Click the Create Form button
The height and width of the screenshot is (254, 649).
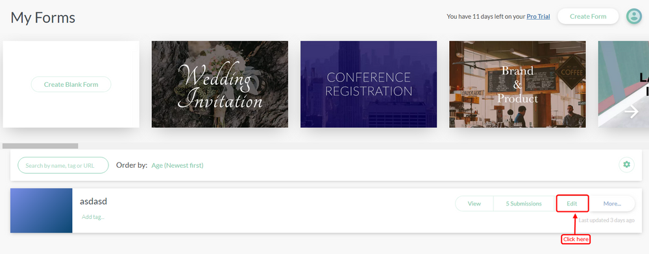pos(588,16)
